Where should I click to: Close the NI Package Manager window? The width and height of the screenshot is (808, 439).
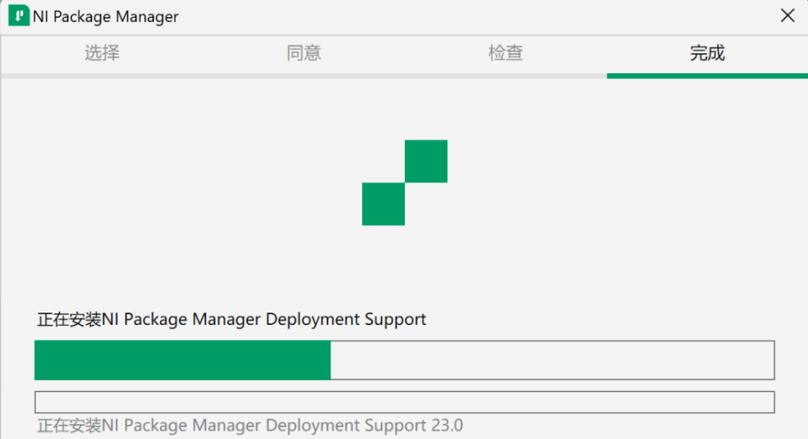pos(787,16)
